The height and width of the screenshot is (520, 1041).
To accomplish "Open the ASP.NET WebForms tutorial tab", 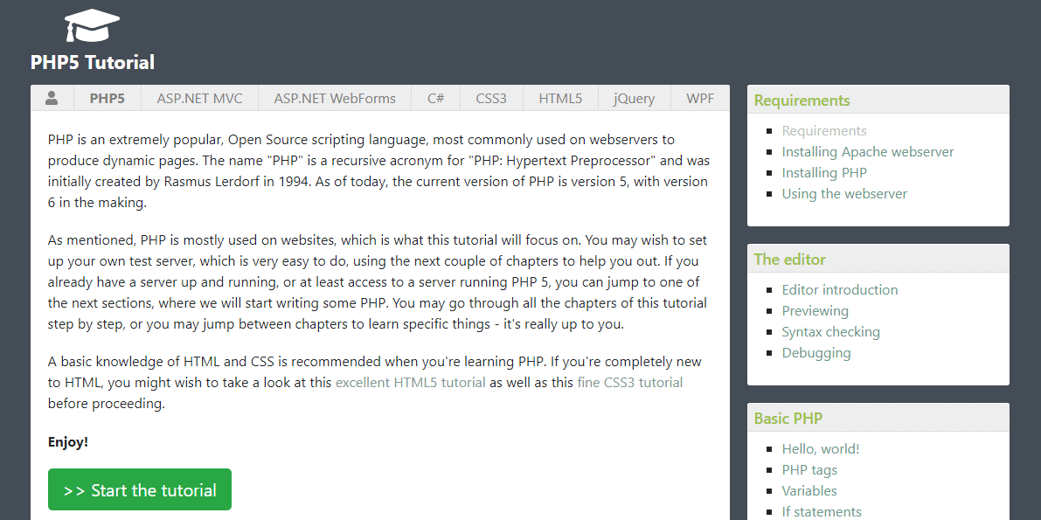I will [x=335, y=98].
